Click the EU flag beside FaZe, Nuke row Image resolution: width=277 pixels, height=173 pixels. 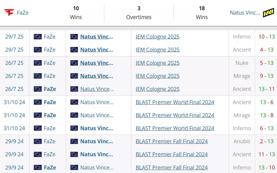click(38, 63)
